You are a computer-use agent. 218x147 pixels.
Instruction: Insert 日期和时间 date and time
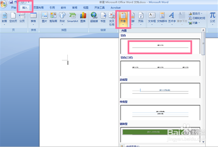(197, 18)
